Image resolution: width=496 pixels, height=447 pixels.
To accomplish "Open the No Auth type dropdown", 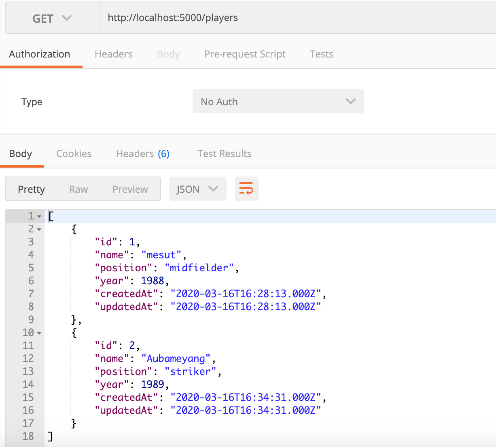I will (278, 102).
